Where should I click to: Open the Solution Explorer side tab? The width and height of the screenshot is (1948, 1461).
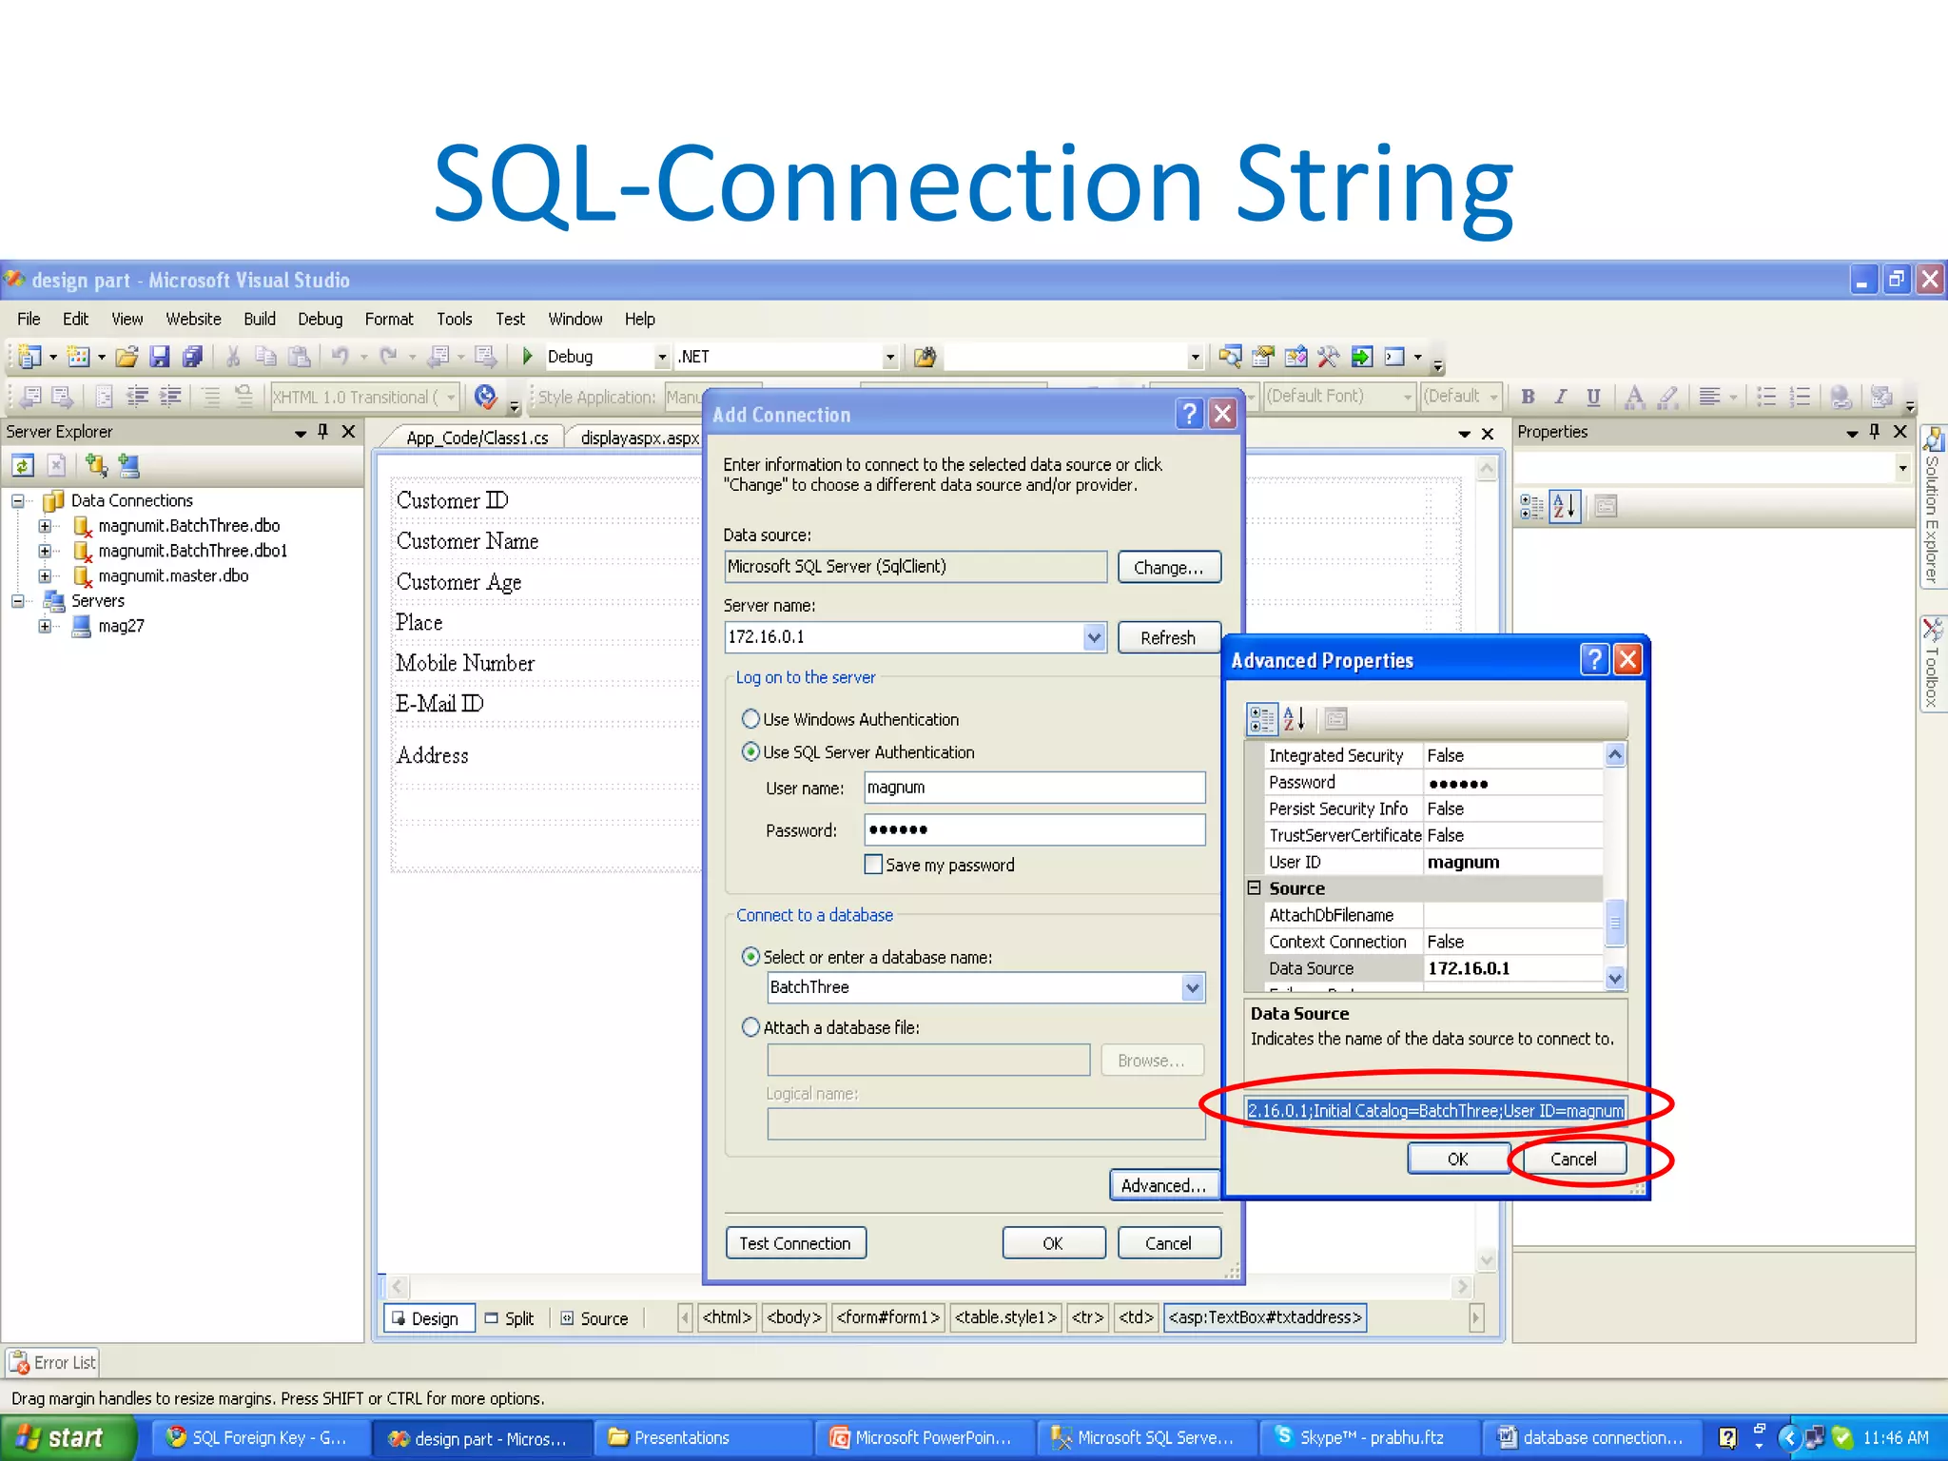(x=1933, y=507)
